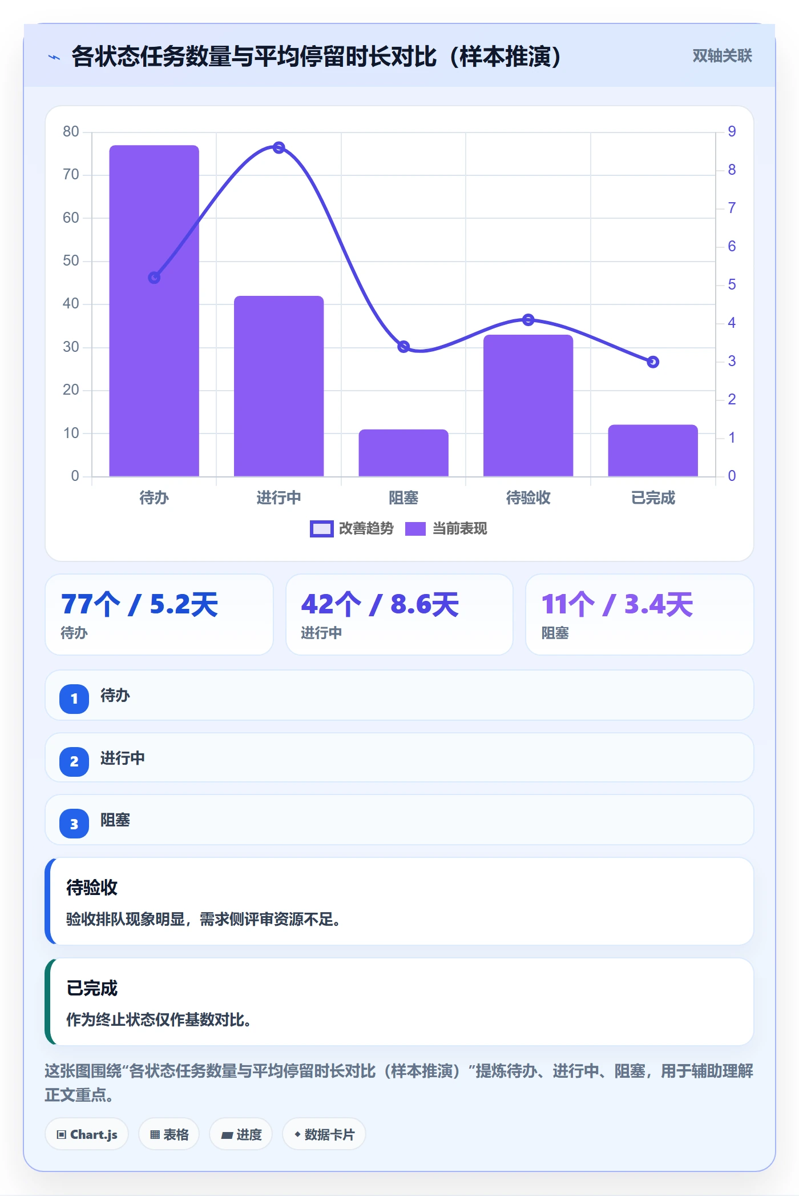Click the number 1 badge for 待办

point(74,699)
